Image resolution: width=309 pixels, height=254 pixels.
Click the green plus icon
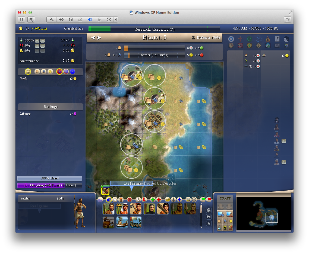153,200
